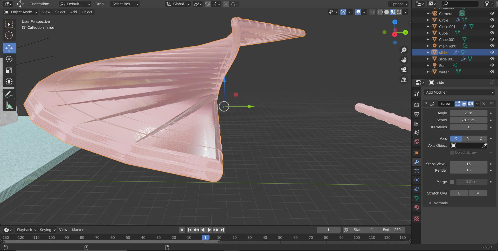Open the Playback dropdown in timeline
Screen dimensions: 498x251
pyautogui.click(x=26, y=230)
